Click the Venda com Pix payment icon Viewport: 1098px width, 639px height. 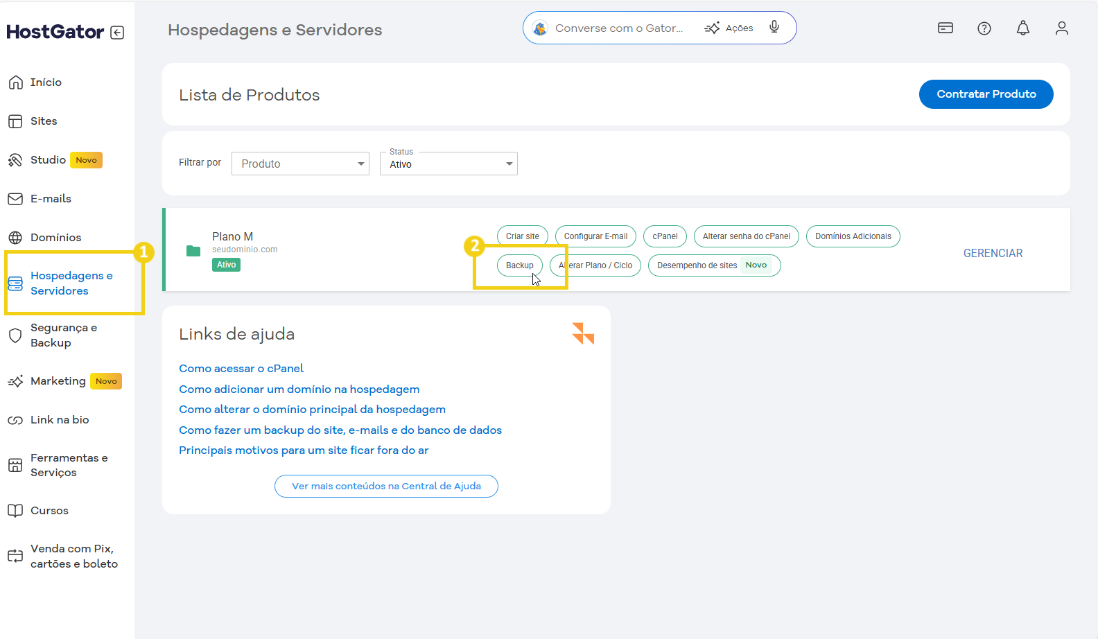[15, 556]
